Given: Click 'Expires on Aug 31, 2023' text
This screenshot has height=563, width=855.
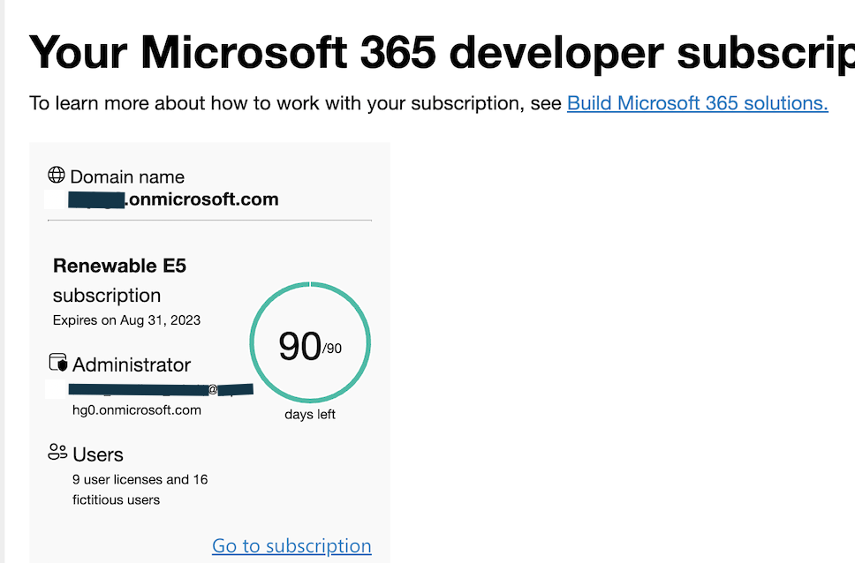Looking at the screenshot, I should [x=126, y=320].
